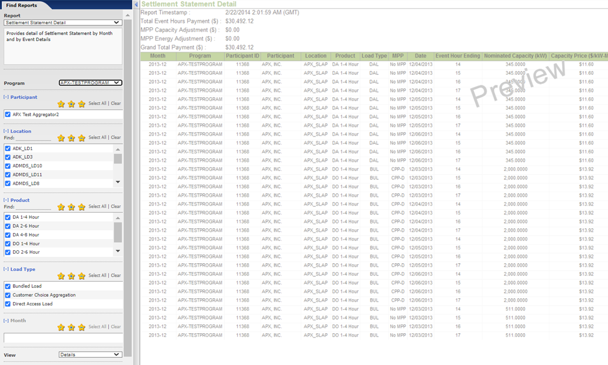Viewport: 608px width, 365px height.
Task: Click the plus star icon beside Location's Select All
Action: tap(71, 137)
